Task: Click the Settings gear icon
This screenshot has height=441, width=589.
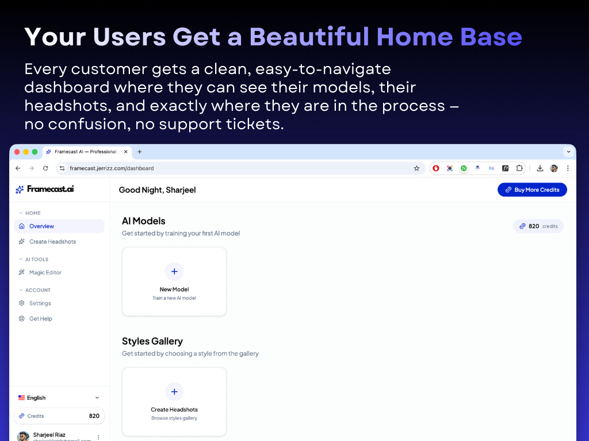Action: tap(21, 303)
